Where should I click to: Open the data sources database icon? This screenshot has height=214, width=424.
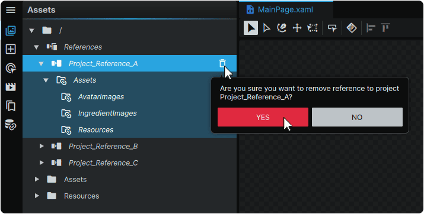[x=11, y=125]
